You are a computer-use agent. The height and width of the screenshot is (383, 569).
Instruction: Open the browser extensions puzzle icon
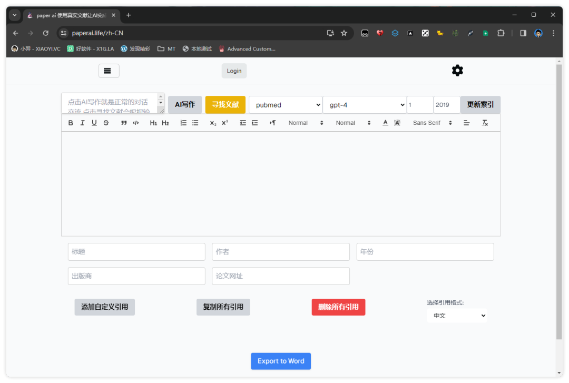(x=501, y=33)
